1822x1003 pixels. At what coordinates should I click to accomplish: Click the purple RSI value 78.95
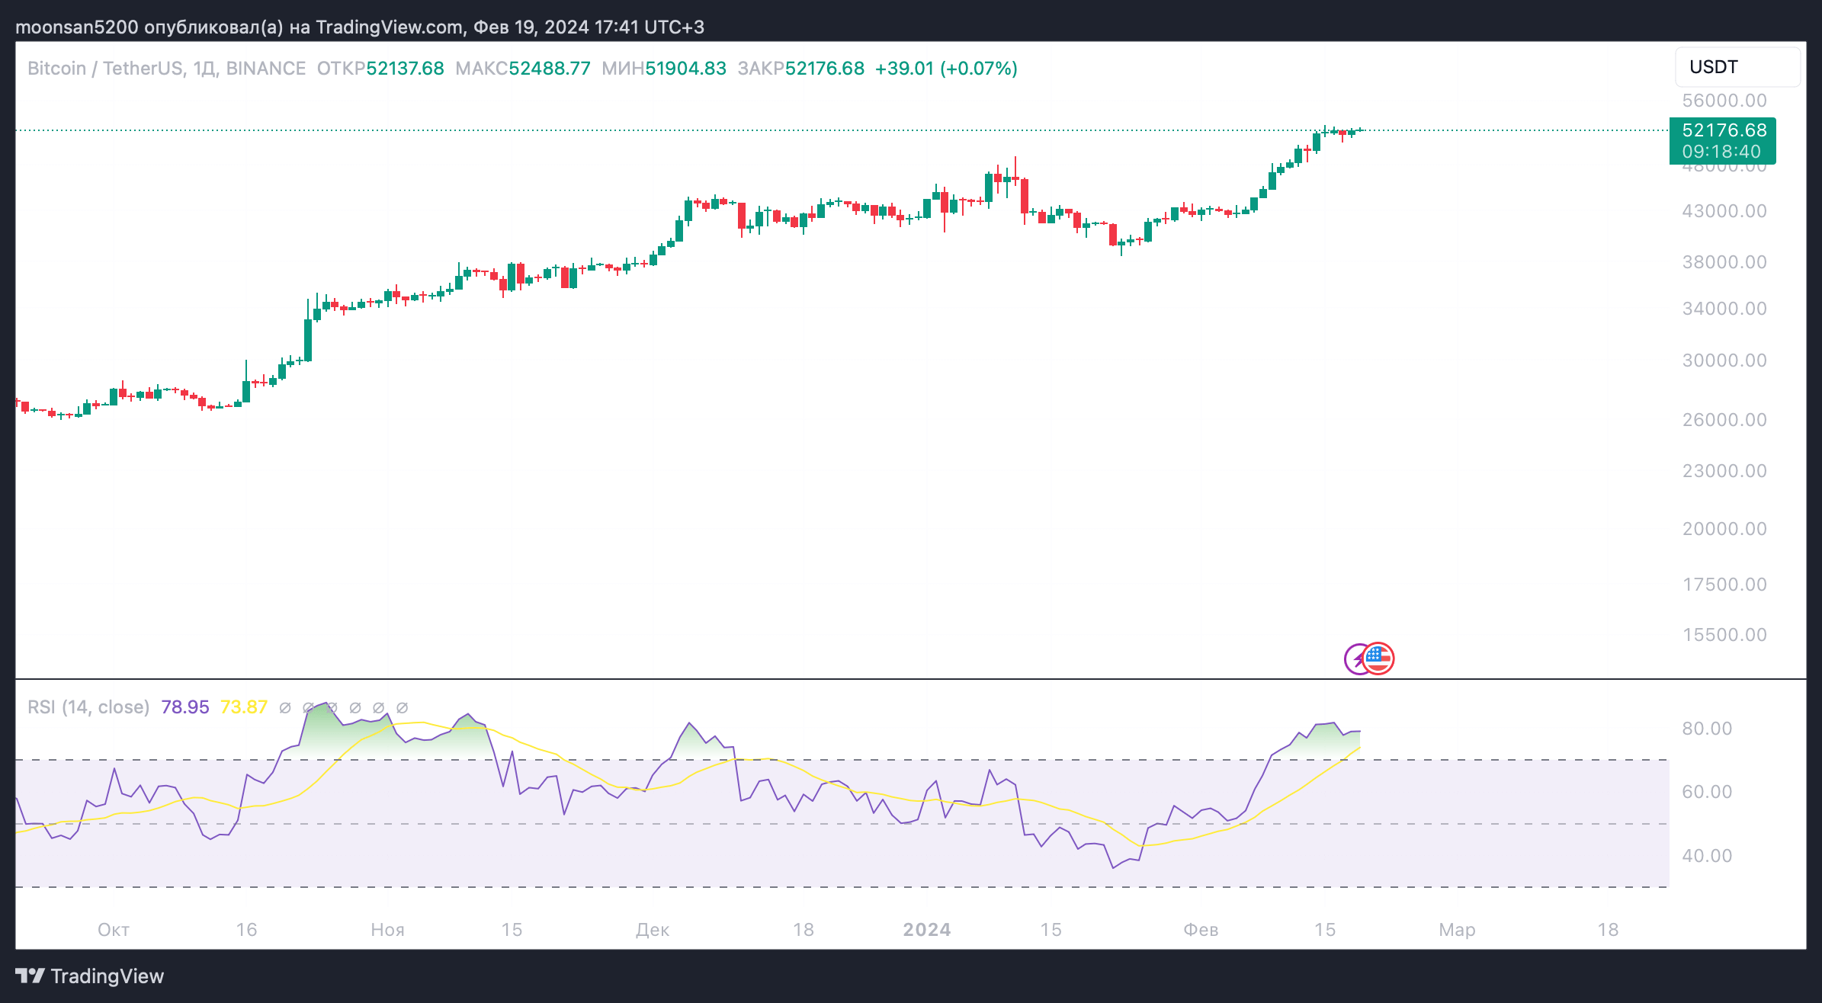tap(185, 707)
